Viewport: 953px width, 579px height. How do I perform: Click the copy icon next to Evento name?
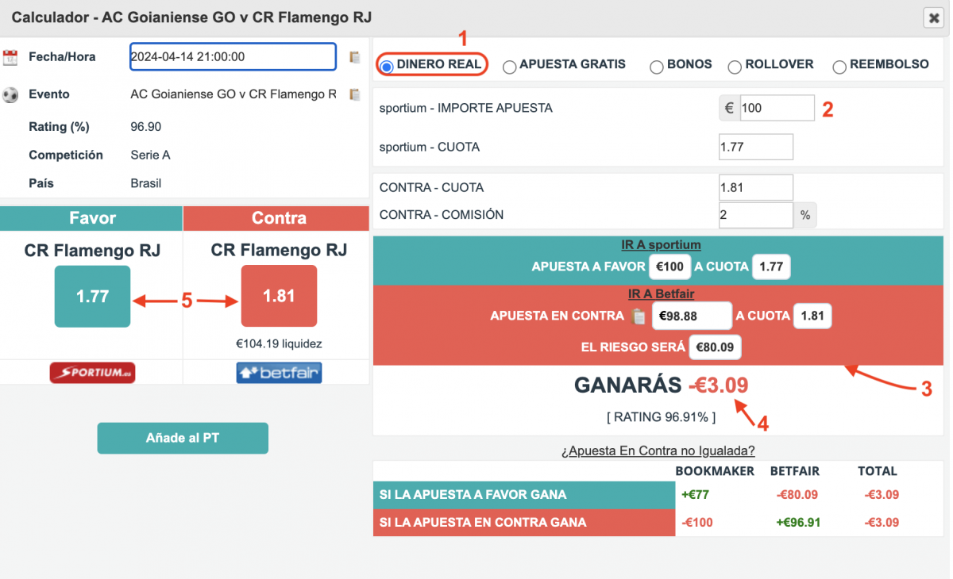click(x=355, y=94)
